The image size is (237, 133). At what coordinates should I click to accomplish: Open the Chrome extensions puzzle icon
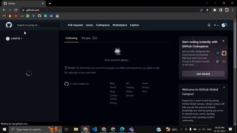point(215,10)
